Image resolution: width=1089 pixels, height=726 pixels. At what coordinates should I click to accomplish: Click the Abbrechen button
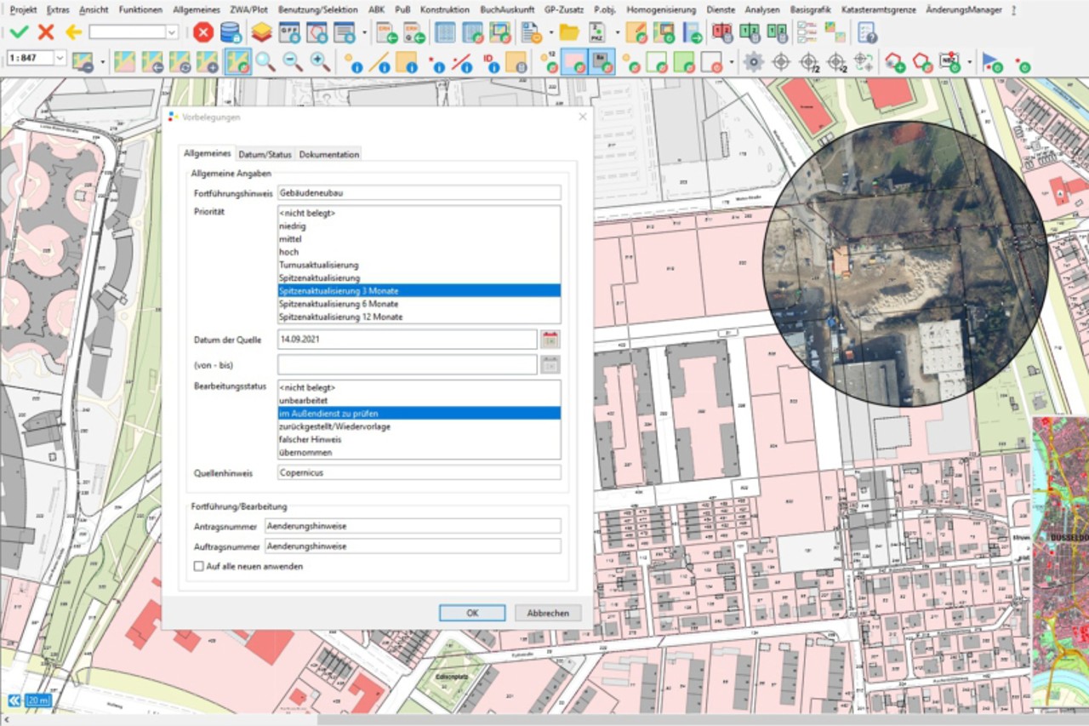(x=548, y=613)
